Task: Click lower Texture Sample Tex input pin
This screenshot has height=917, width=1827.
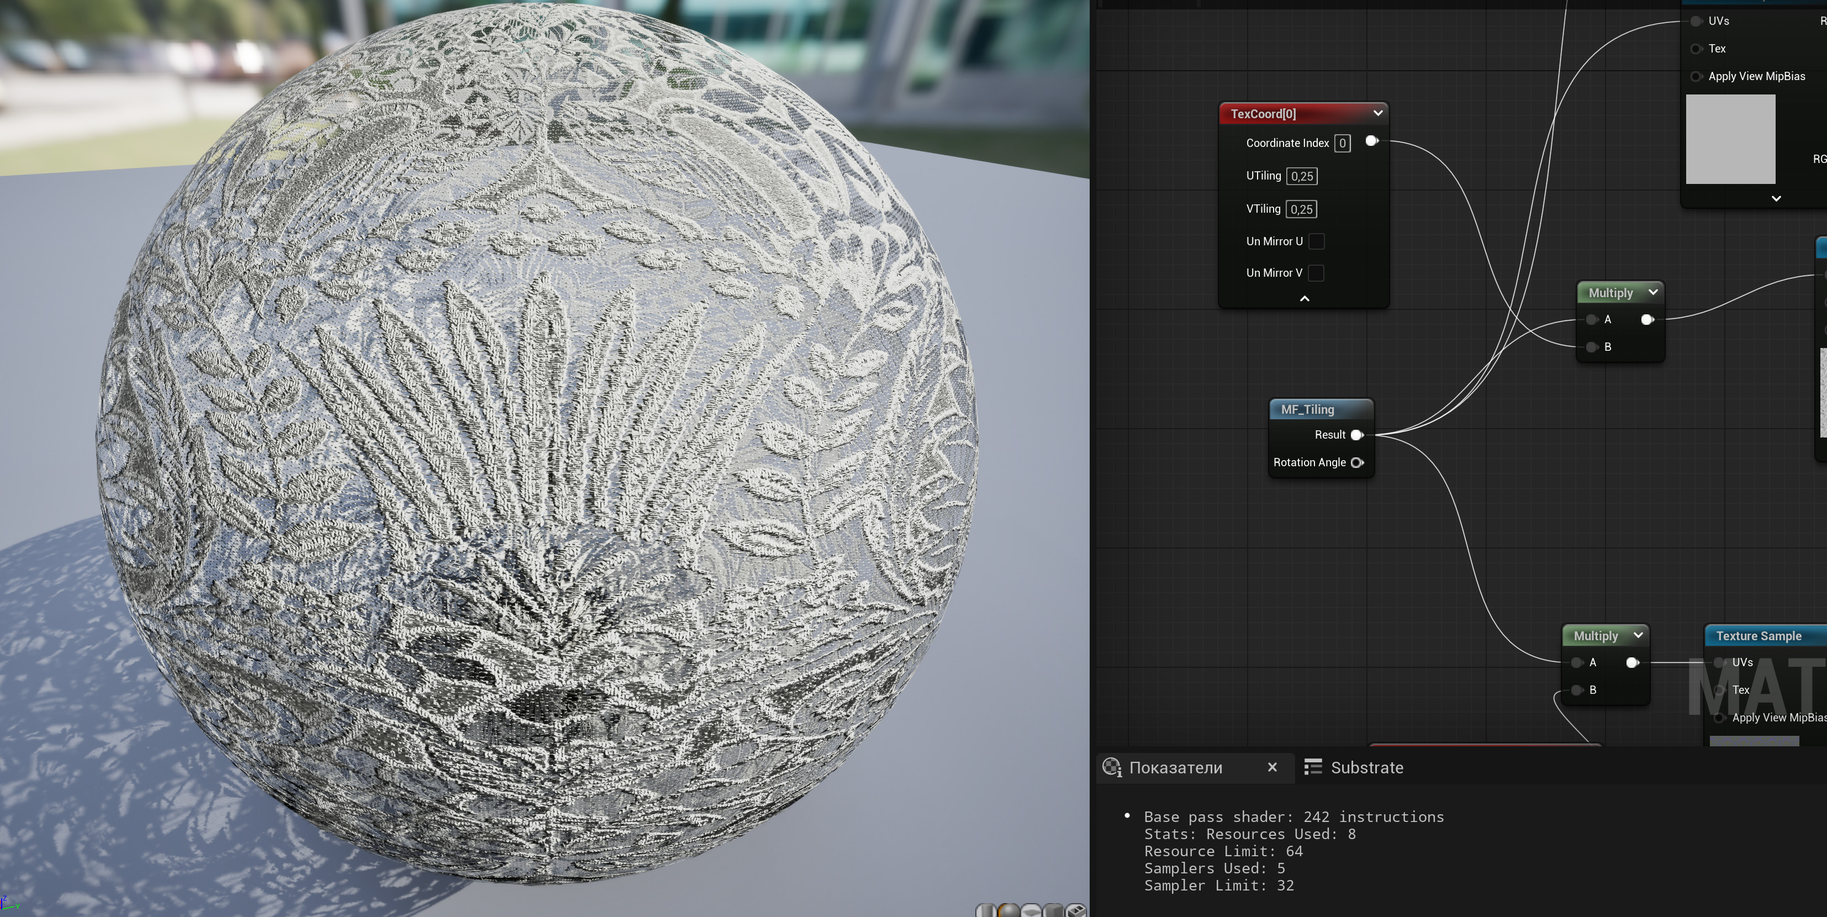Action: coord(1719,690)
